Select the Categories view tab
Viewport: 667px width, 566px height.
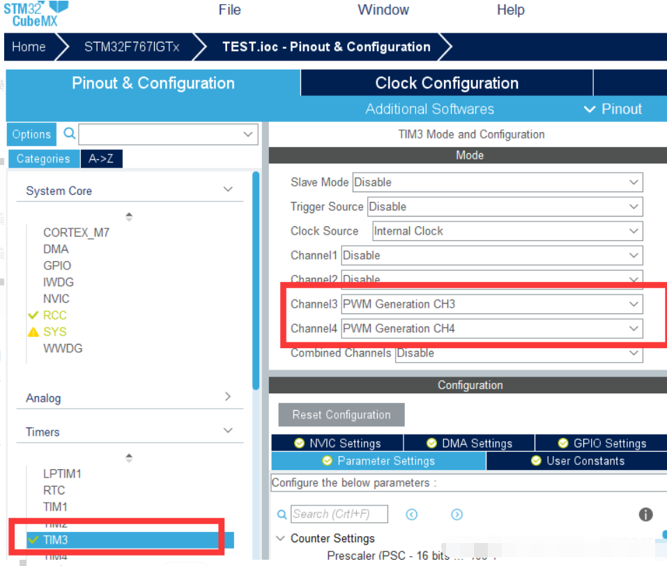pos(43,159)
